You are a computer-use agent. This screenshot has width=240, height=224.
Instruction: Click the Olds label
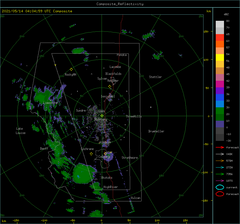tap(102, 111)
